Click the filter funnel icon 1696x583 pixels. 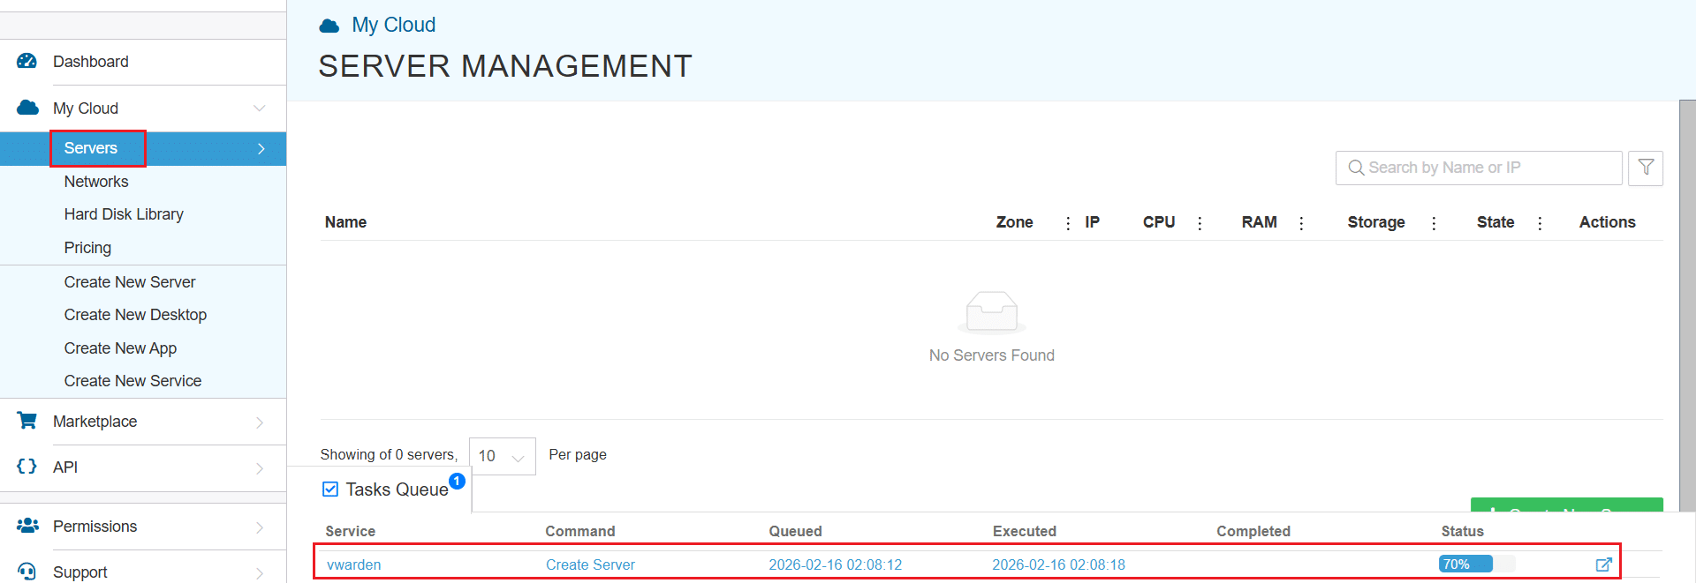[x=1645, y=168]
